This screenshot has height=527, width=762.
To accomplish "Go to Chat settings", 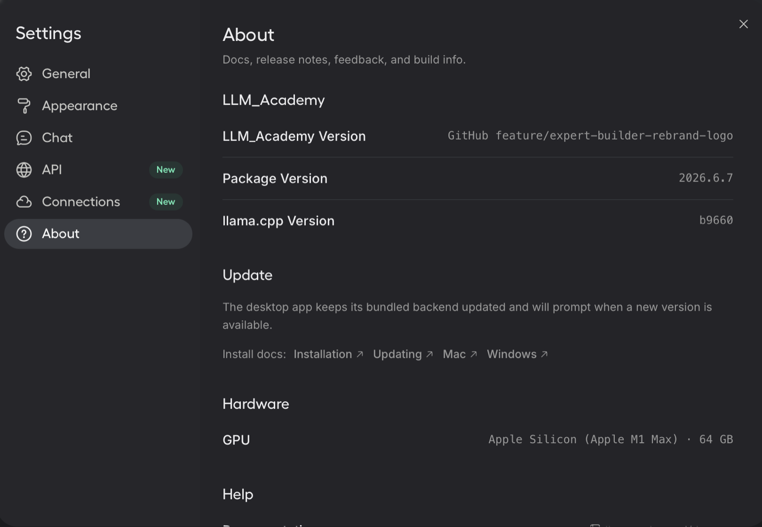I will pos(98,138).
